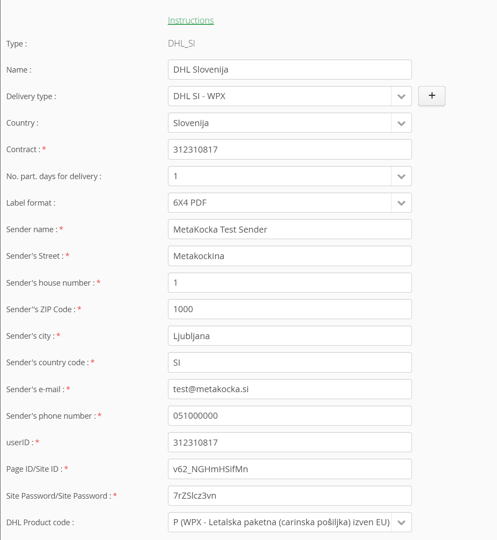497x540 pixels.
Task: Click the Sender's Street input field
Action: pyautogui.click(x=290, y=256)
